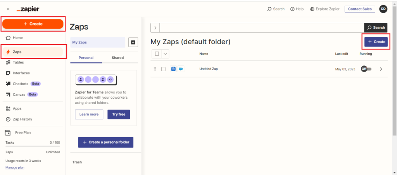The image size is (397, 175).
Task: Open Explore Zapier in the top bar
Action: (x=325, y=9)
